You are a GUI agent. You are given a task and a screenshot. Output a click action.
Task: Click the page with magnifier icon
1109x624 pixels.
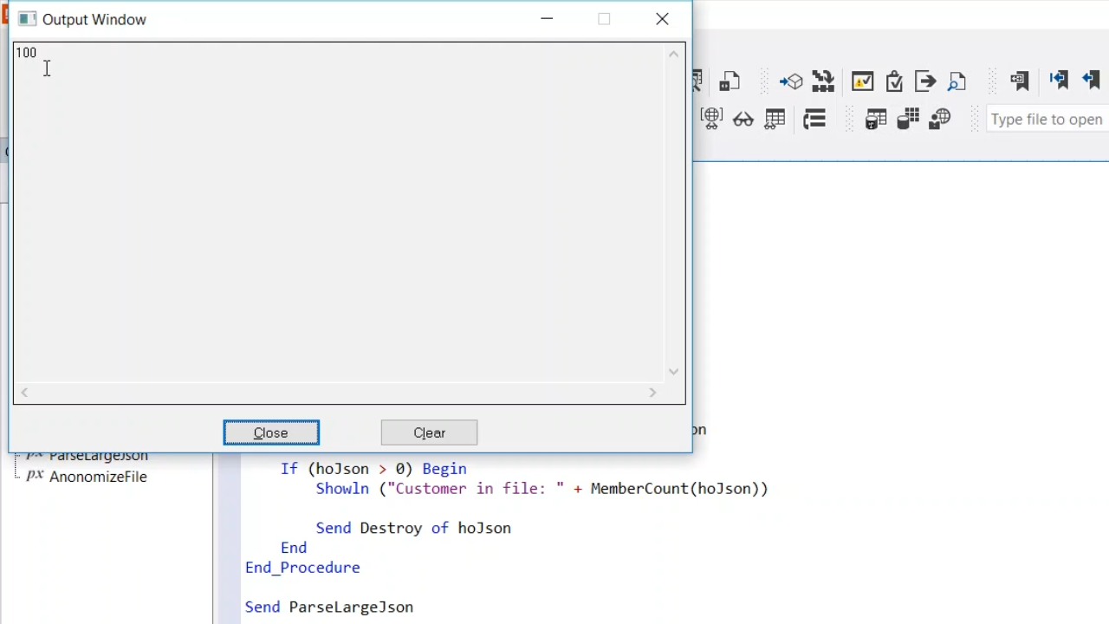coord(957,81)
